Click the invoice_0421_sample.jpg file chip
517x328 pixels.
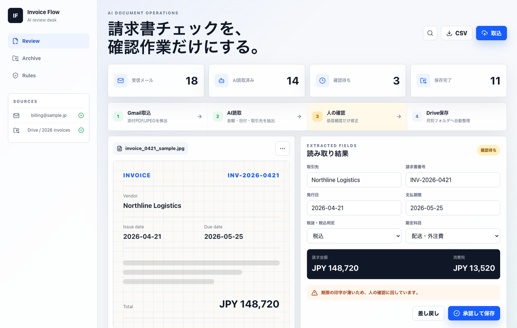click(x=151, y=148)
